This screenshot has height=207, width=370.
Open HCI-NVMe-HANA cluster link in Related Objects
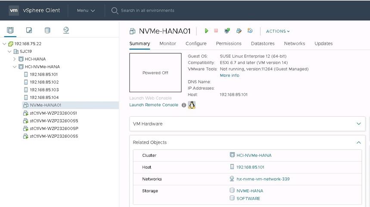pos(254,155)
